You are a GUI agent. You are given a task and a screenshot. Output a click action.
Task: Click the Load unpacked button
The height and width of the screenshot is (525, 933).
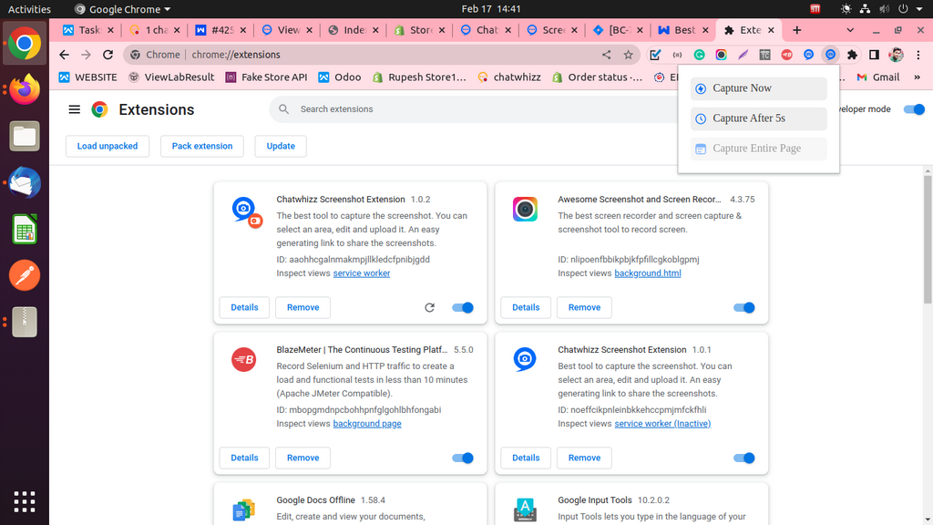point(108,146)
